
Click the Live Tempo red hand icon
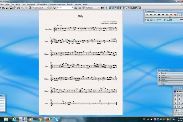point(175,15)
